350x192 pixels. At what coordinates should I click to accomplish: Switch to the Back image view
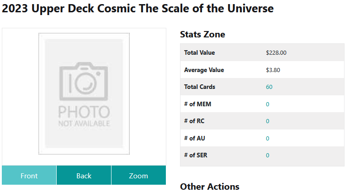[84, 175]
